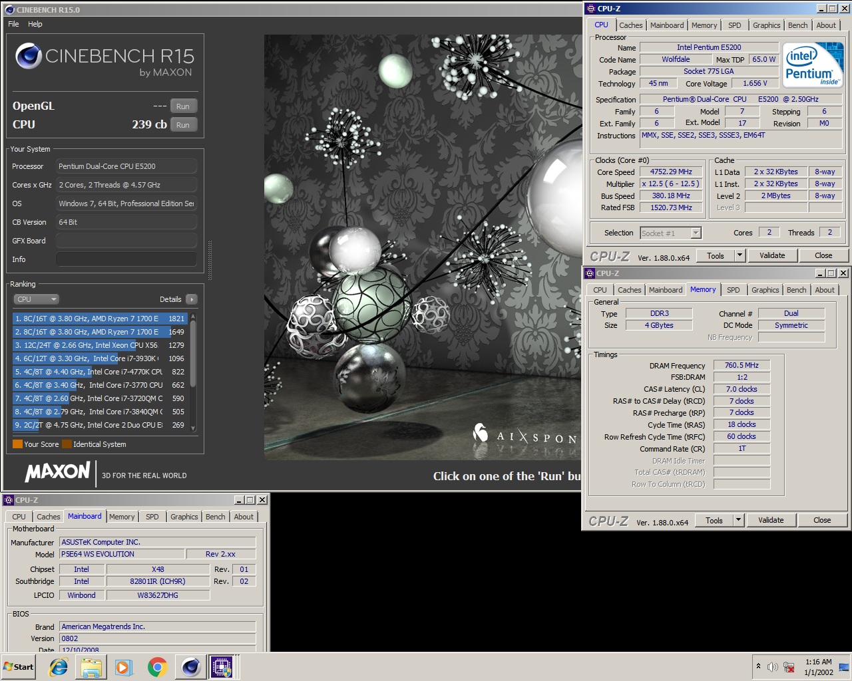Select ranking row 3 Intel Xeon 1279
This screenshot has width=852, height=681.
click(x=100, y=345)
